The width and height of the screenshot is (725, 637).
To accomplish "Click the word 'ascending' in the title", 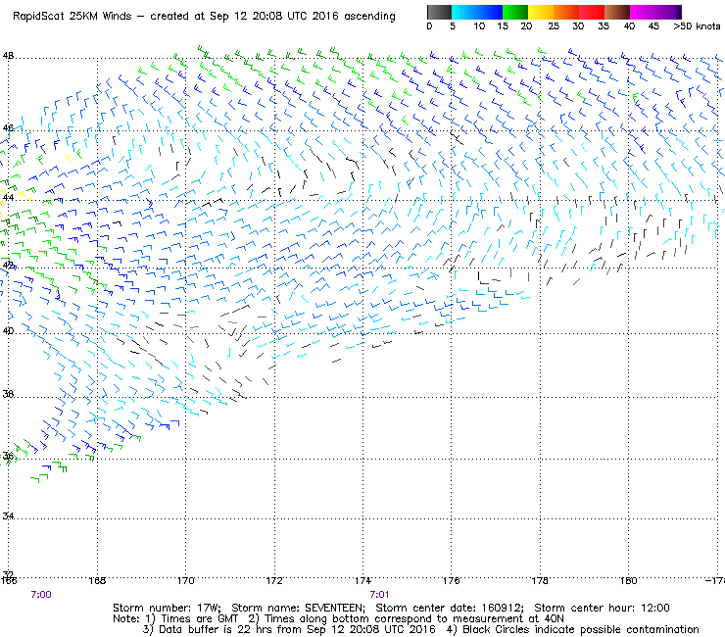I will point(370,17).
